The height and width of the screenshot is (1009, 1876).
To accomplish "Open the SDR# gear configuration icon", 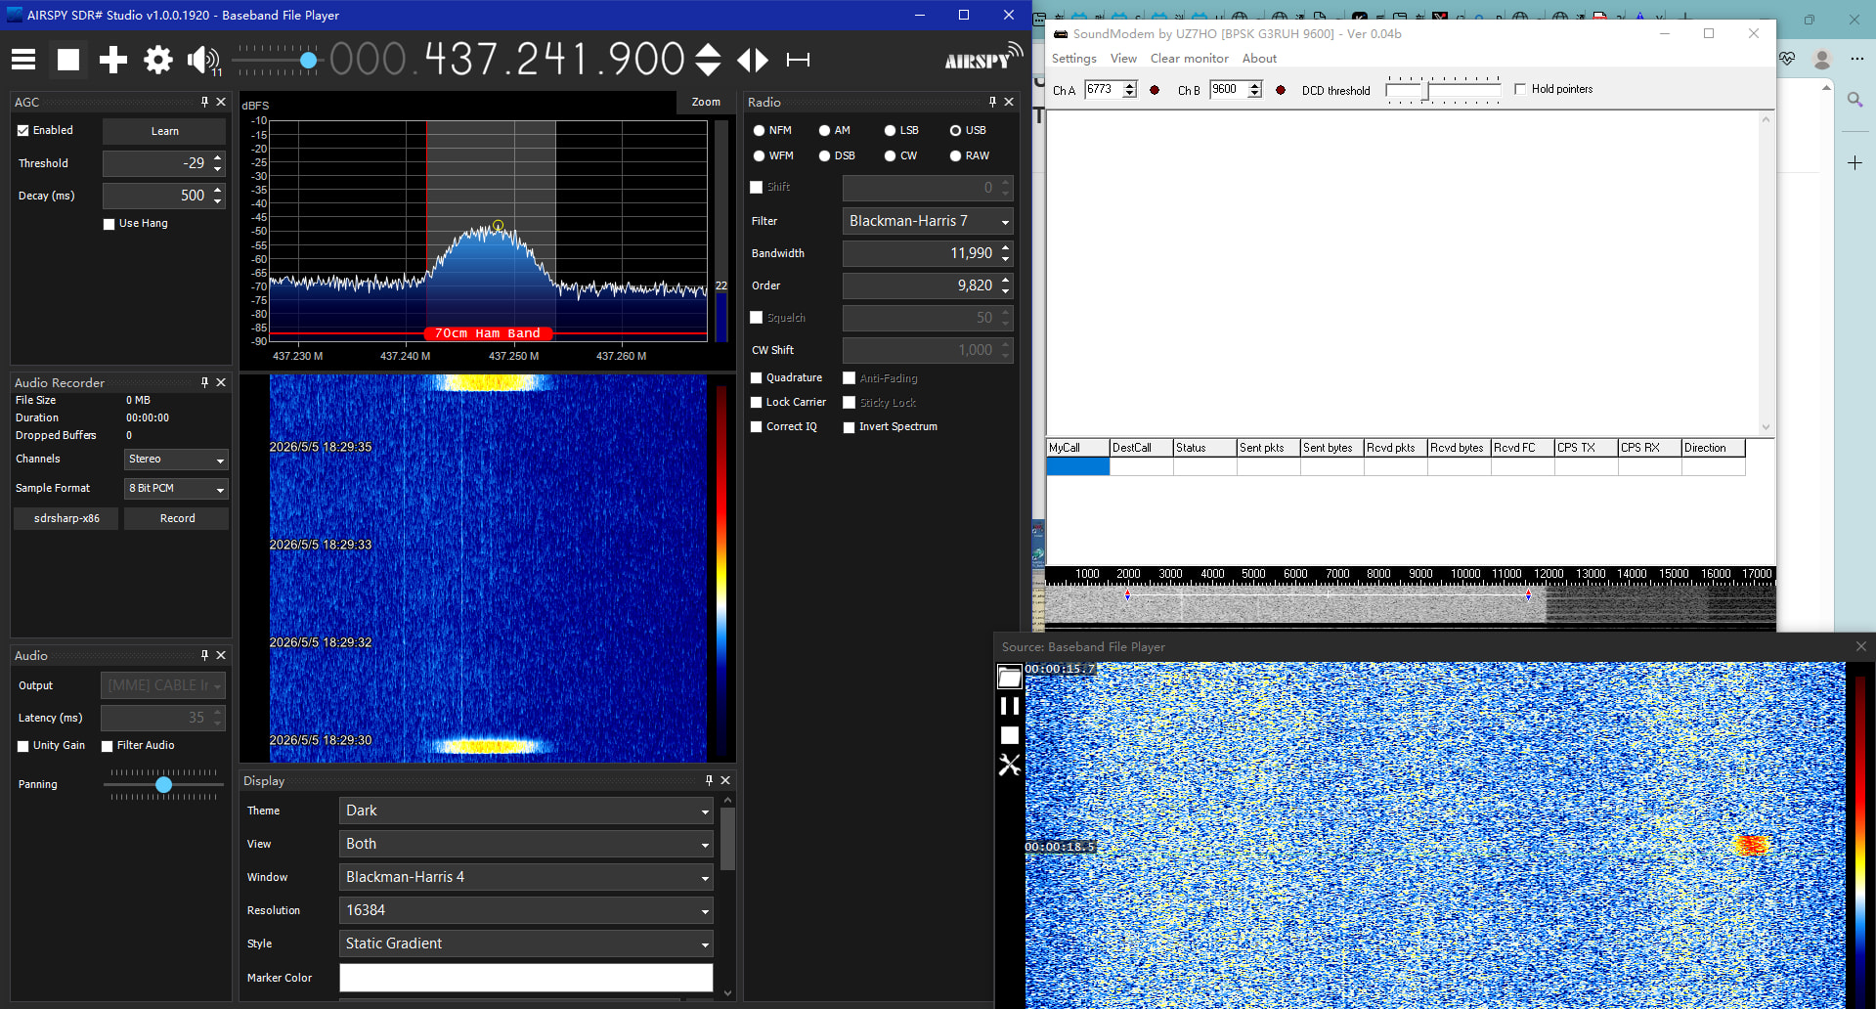I will [x=158, y=60].
